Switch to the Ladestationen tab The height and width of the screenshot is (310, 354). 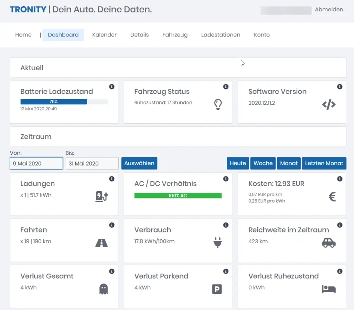tap(221, 35)
